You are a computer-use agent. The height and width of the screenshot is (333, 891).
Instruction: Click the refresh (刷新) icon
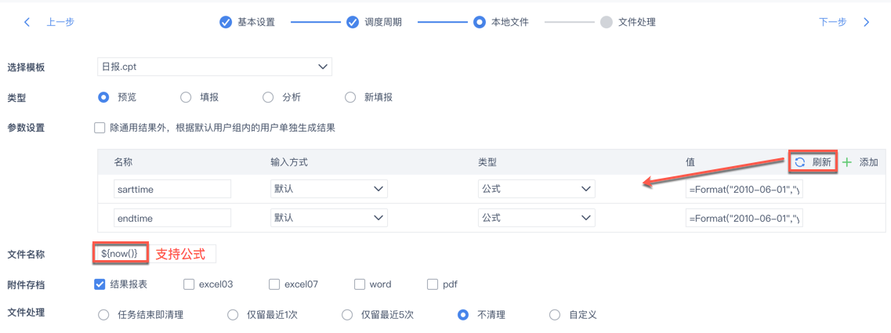click(x=800, y=162)
